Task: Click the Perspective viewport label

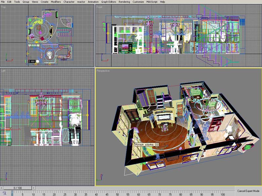Action: pyautogui.click(x=103, y=71)
